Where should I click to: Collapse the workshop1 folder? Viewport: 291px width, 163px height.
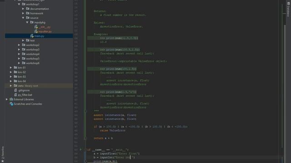point(19,4)
